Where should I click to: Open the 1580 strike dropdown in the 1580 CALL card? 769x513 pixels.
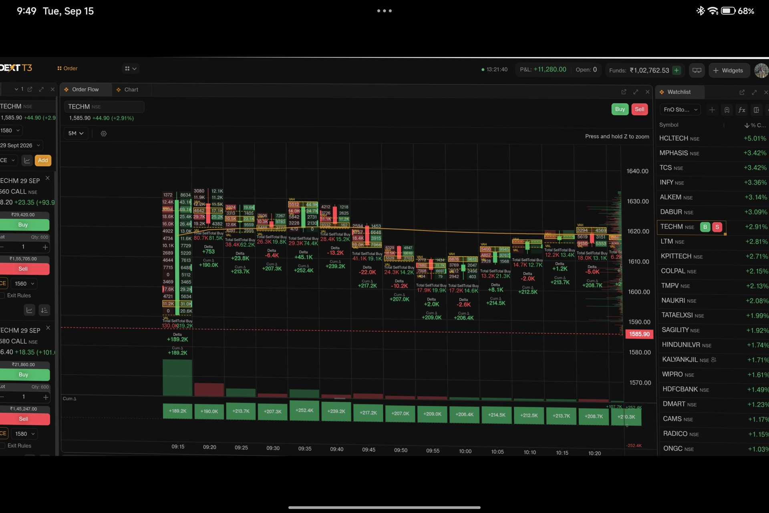coord(24,434)
